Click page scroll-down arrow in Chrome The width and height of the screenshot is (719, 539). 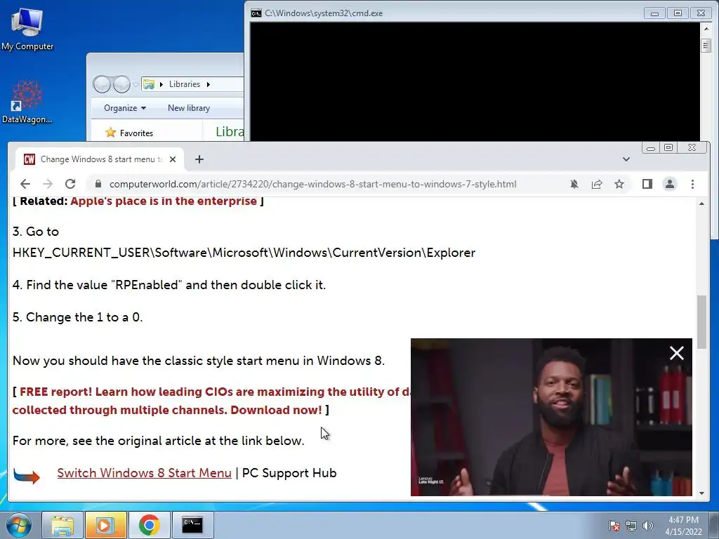(x=701, y=493)
